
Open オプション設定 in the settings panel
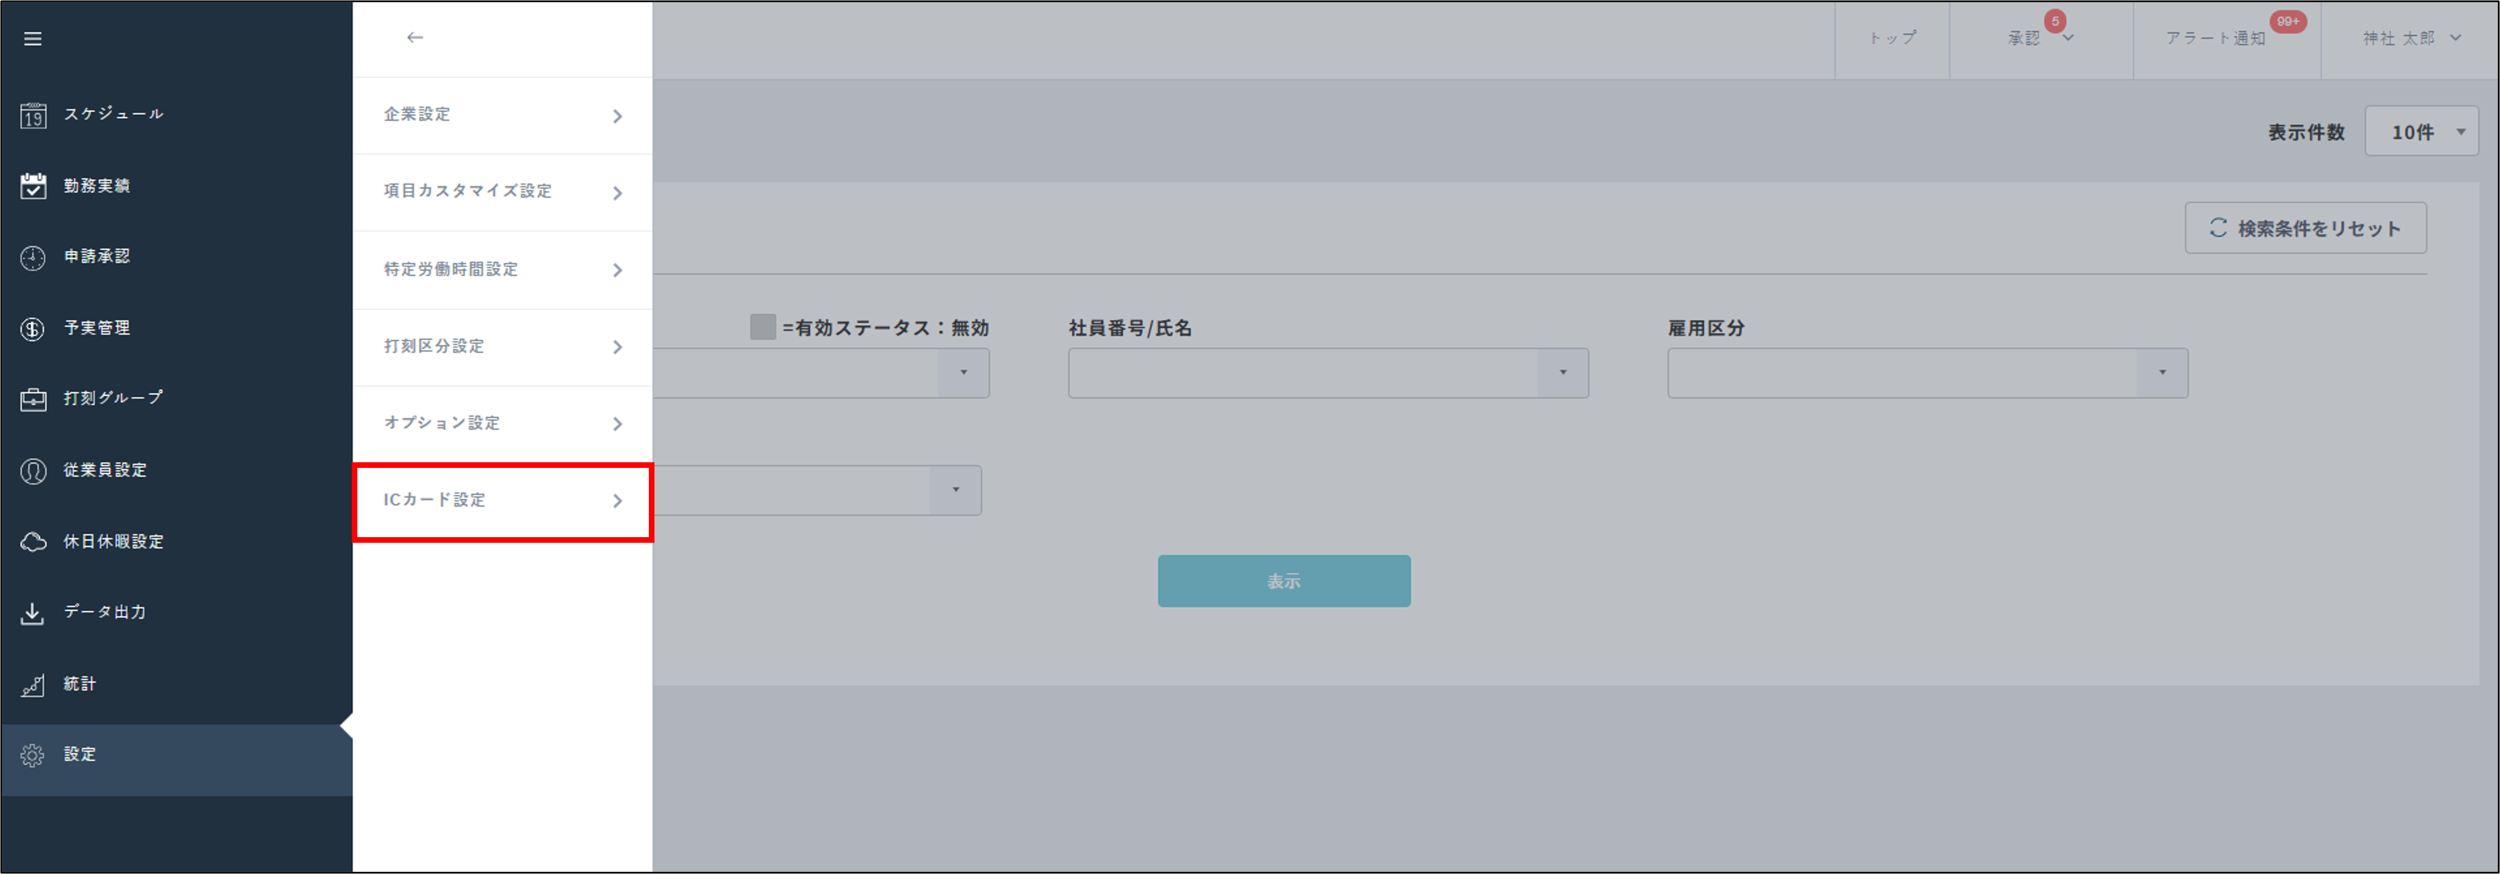(501, 423)
